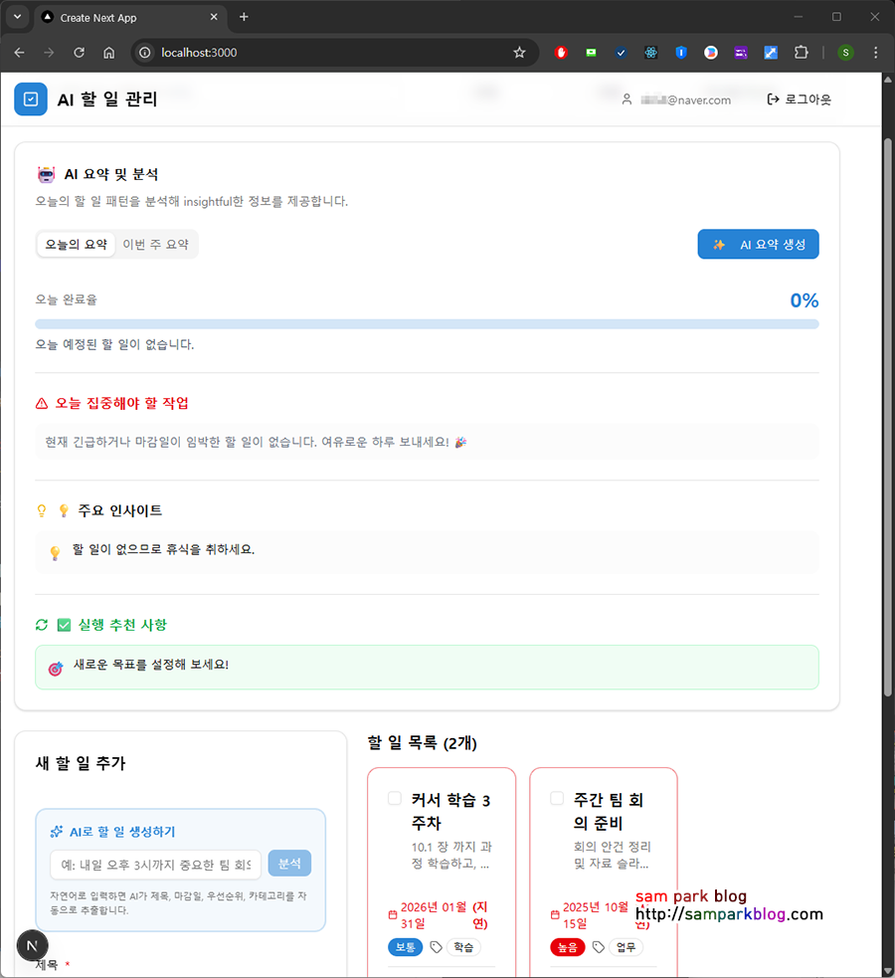Check the 주간 팀 회의 준비 task checkbox
The width and height of the screenshot is (895, 978).
557,798
